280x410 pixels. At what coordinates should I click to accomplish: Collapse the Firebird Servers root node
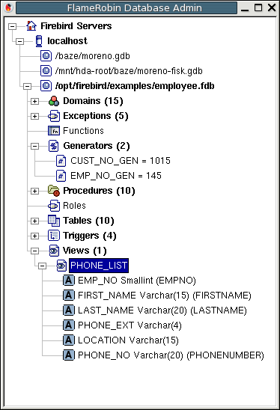point(12,26)
